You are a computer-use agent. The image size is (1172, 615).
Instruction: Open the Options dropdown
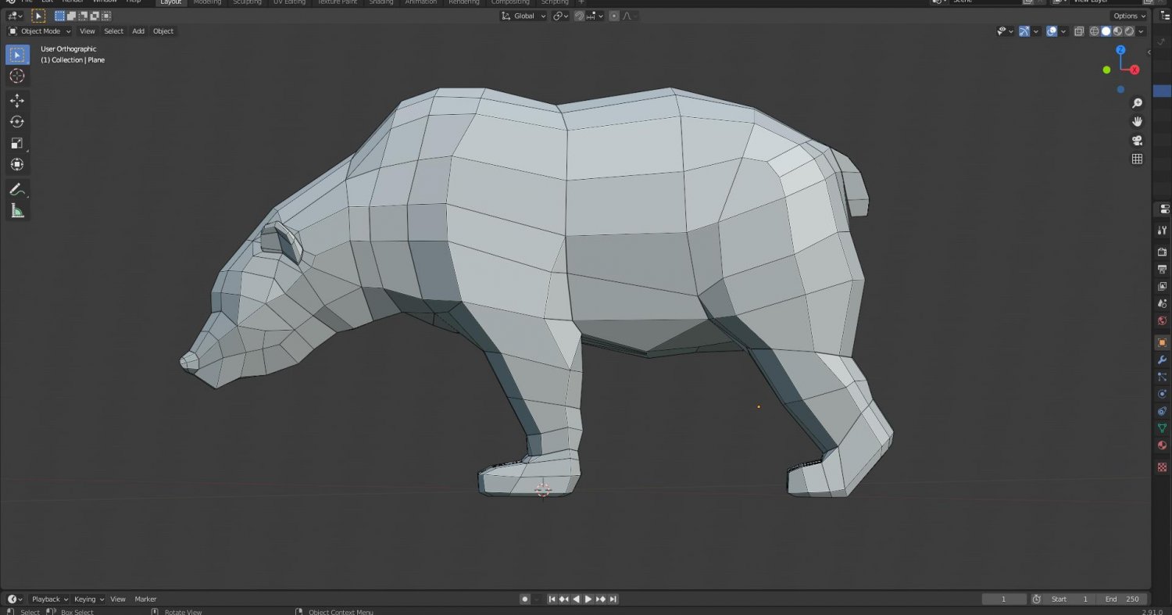(1129, 16)
